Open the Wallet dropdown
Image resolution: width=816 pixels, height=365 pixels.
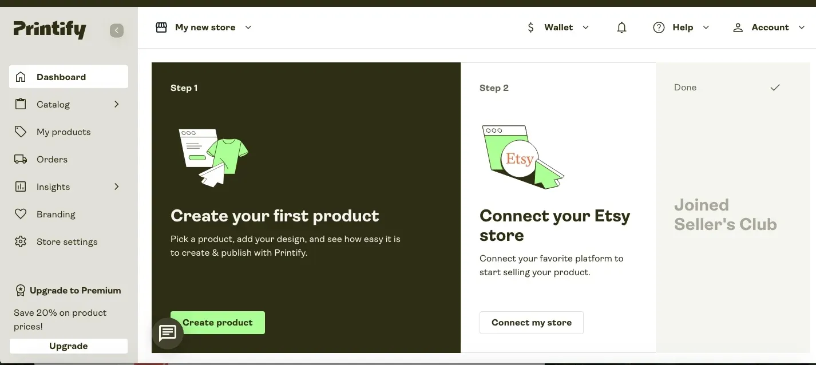pyautogui.click(x=558, y=27)
